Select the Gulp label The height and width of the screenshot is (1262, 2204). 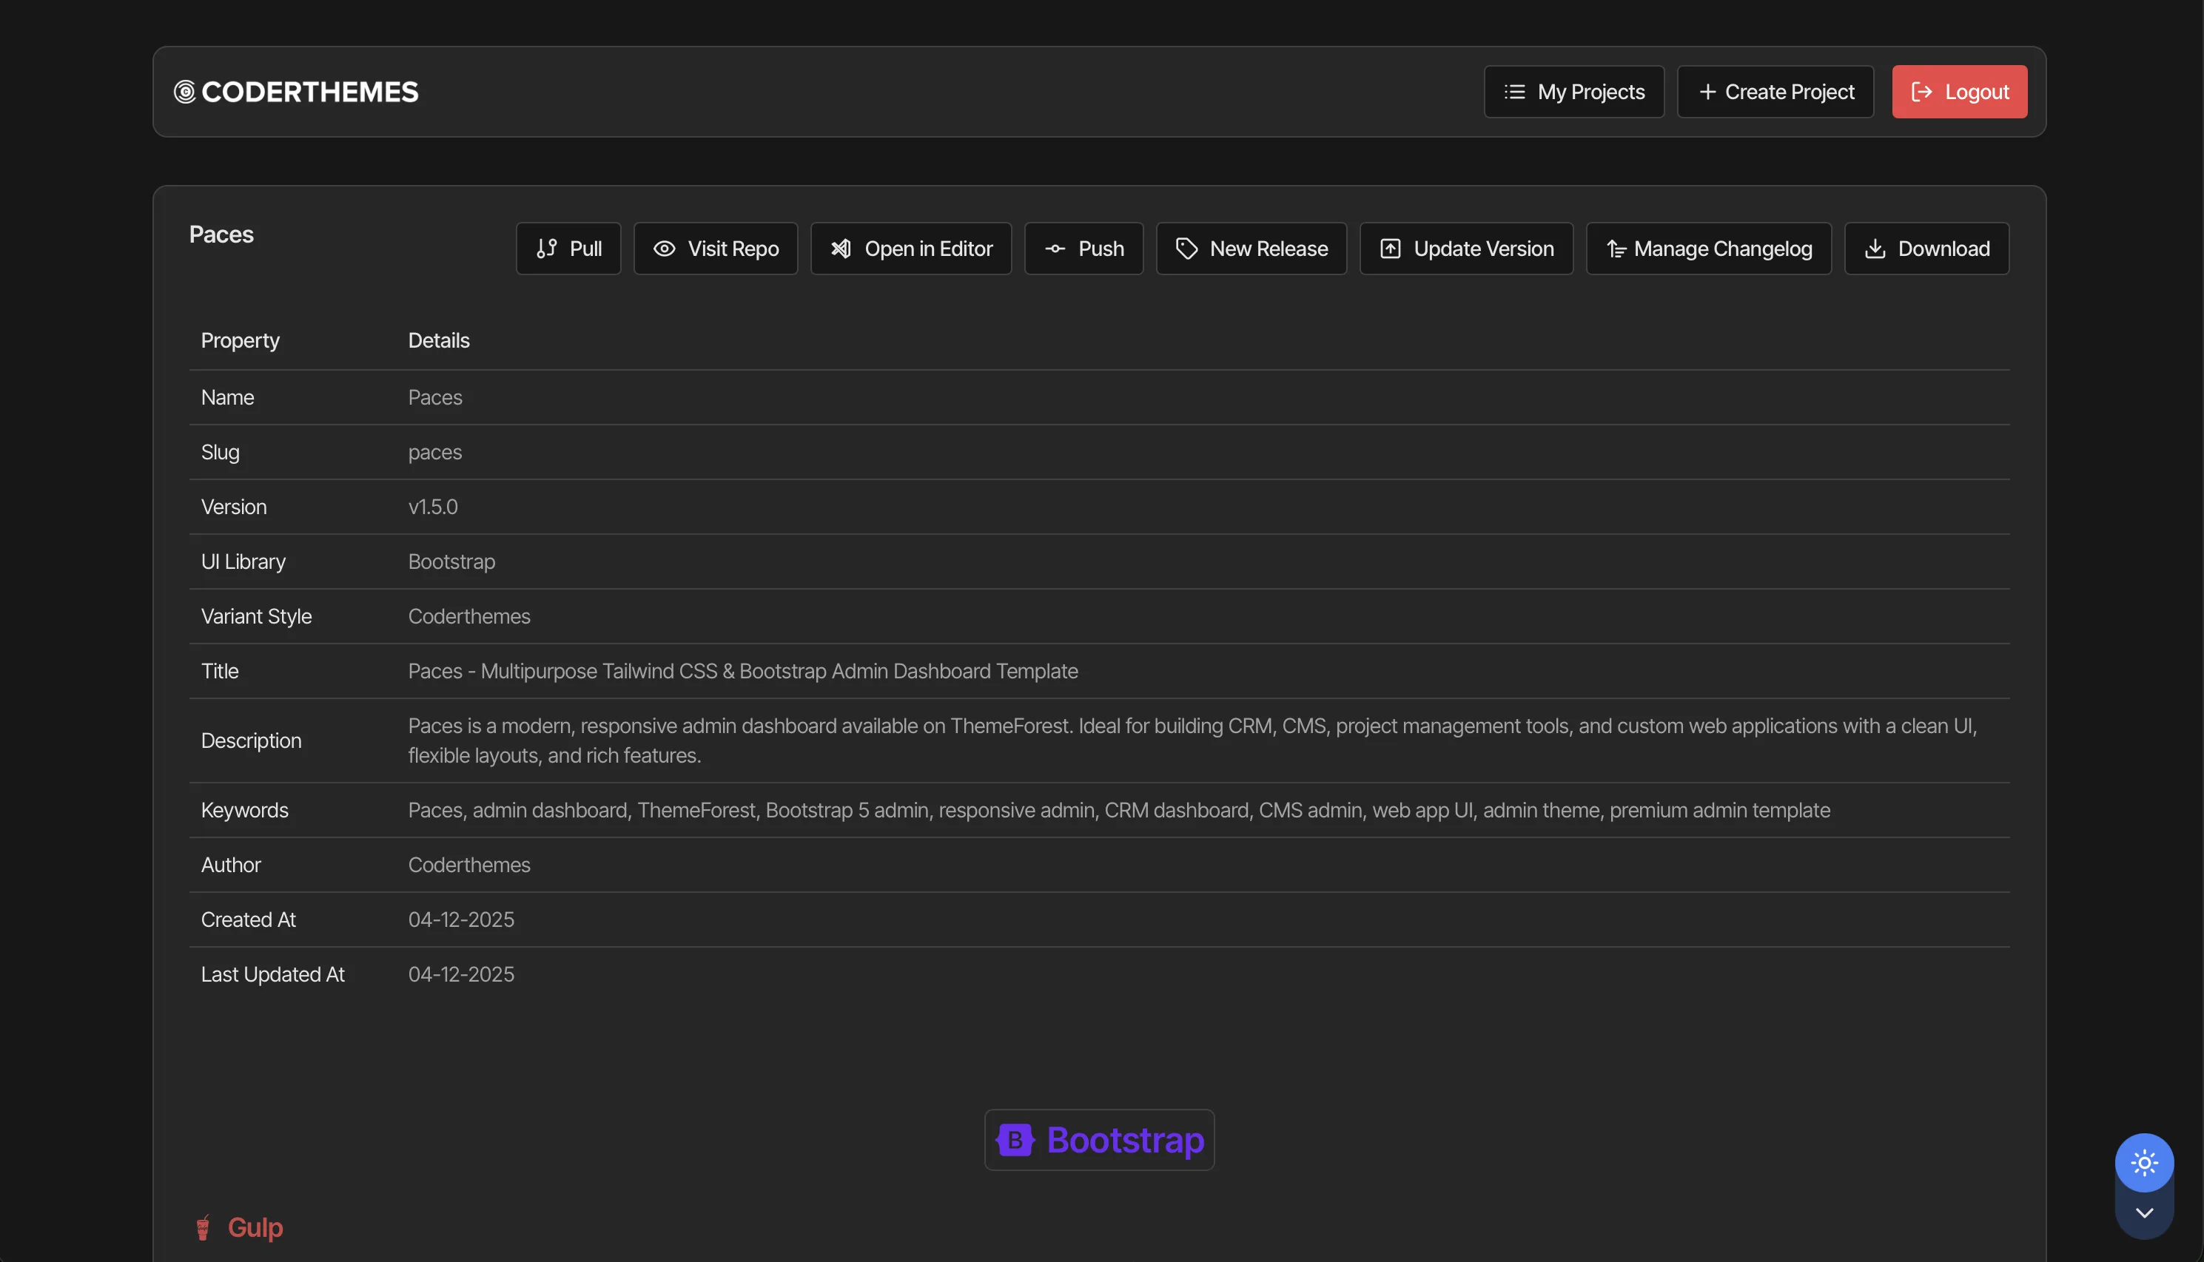pos(255,1227)
